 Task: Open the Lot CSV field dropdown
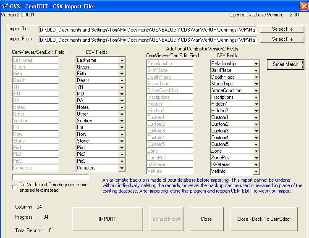point(122,127)
